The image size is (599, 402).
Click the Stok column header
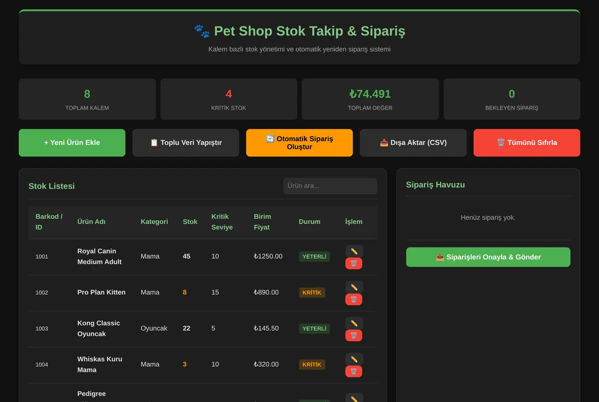coord(190,222)
